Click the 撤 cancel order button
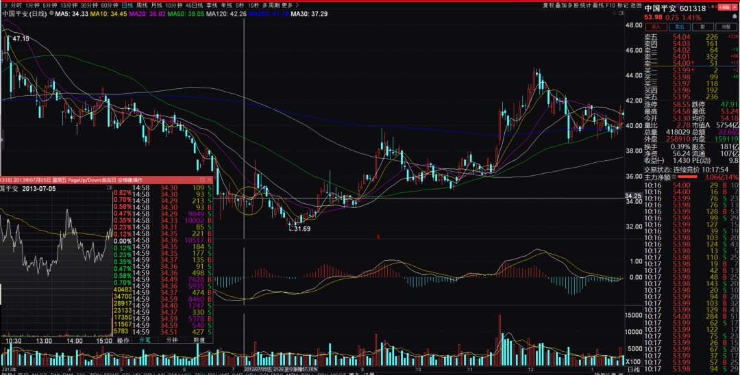The image size is (740, 375). coord(703,27)
